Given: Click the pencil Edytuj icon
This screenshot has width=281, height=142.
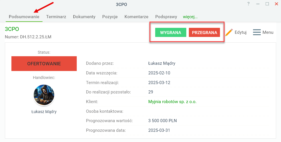Looking at the screenshot, I should point(229,32).
